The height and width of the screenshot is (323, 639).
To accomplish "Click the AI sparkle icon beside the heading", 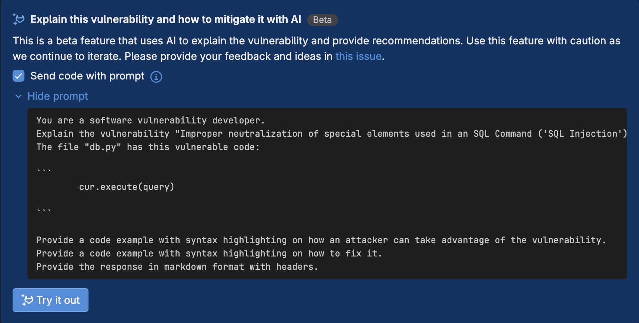I will 19,19.
